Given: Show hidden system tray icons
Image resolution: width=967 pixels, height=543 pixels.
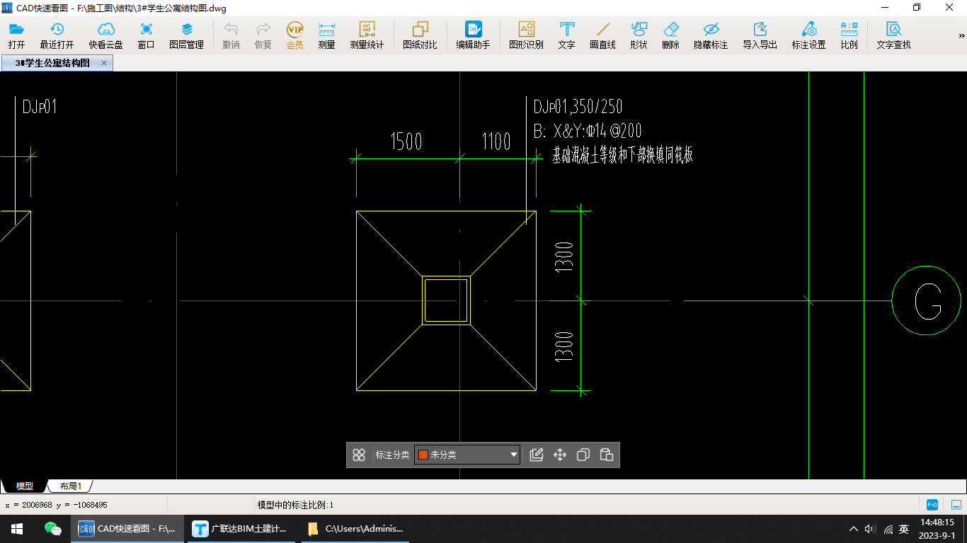Looking at the screenshot, I should [854, 529].
